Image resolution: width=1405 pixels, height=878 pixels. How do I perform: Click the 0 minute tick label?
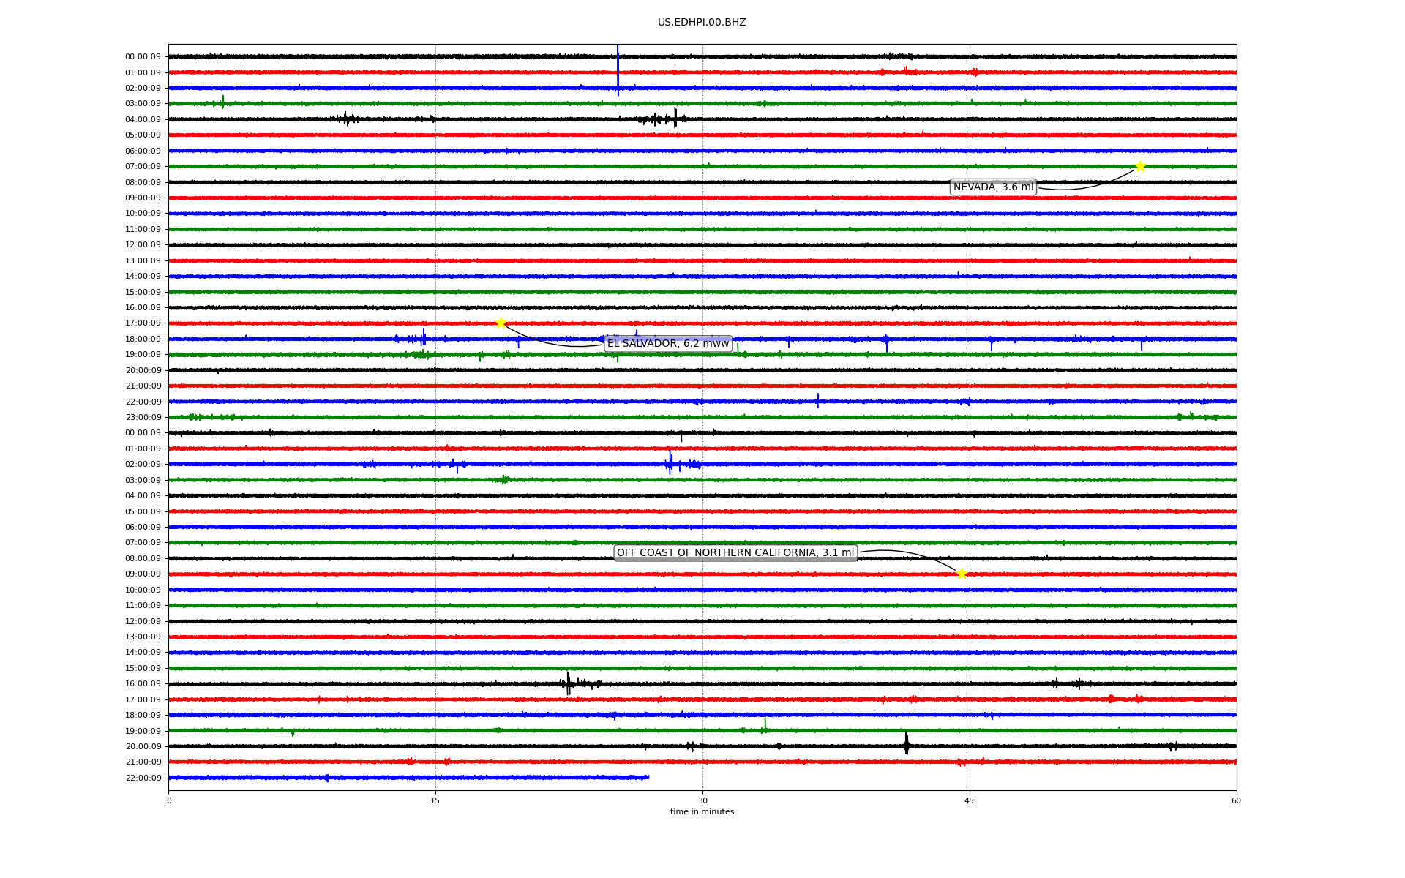(x=169, y=800)
